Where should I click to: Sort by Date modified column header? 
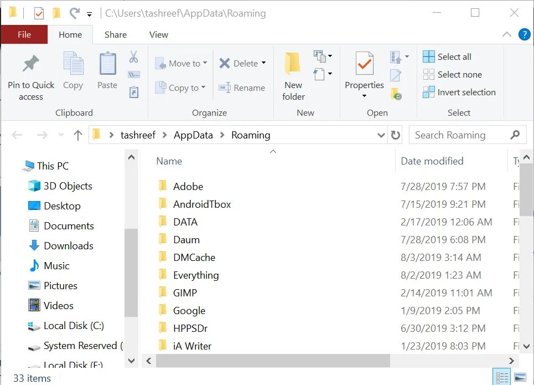(432, 161)
